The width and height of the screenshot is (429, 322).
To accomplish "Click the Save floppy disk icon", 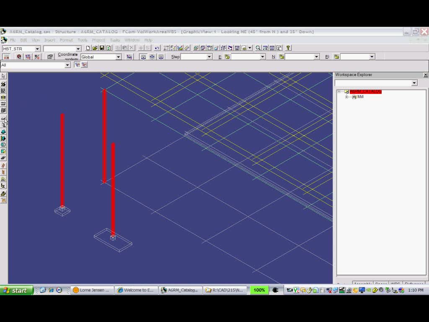I will click(x=101, y=48).
